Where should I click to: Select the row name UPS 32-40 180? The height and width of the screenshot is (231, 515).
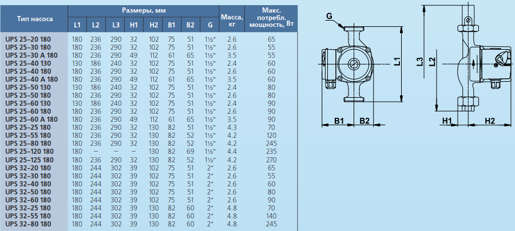(28, 184)
